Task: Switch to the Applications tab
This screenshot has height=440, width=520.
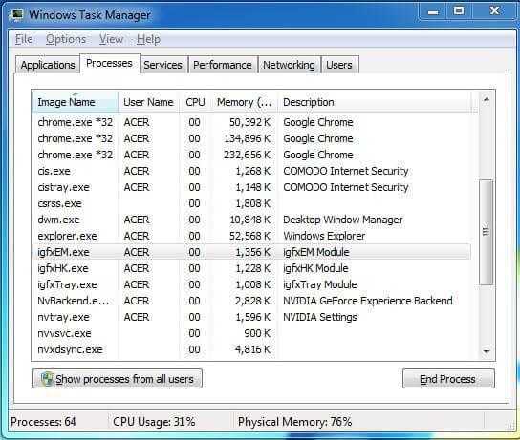Action: tap(48, 65)
